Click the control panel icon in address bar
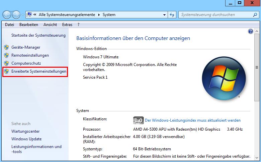 (29, 15)
